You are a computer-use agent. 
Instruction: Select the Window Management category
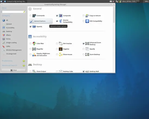14,50
